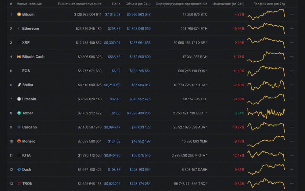Open the Tether name link
305x191 pixels.
tap(28, 113)
